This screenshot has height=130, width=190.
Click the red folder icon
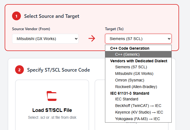[x=52, y=96]
